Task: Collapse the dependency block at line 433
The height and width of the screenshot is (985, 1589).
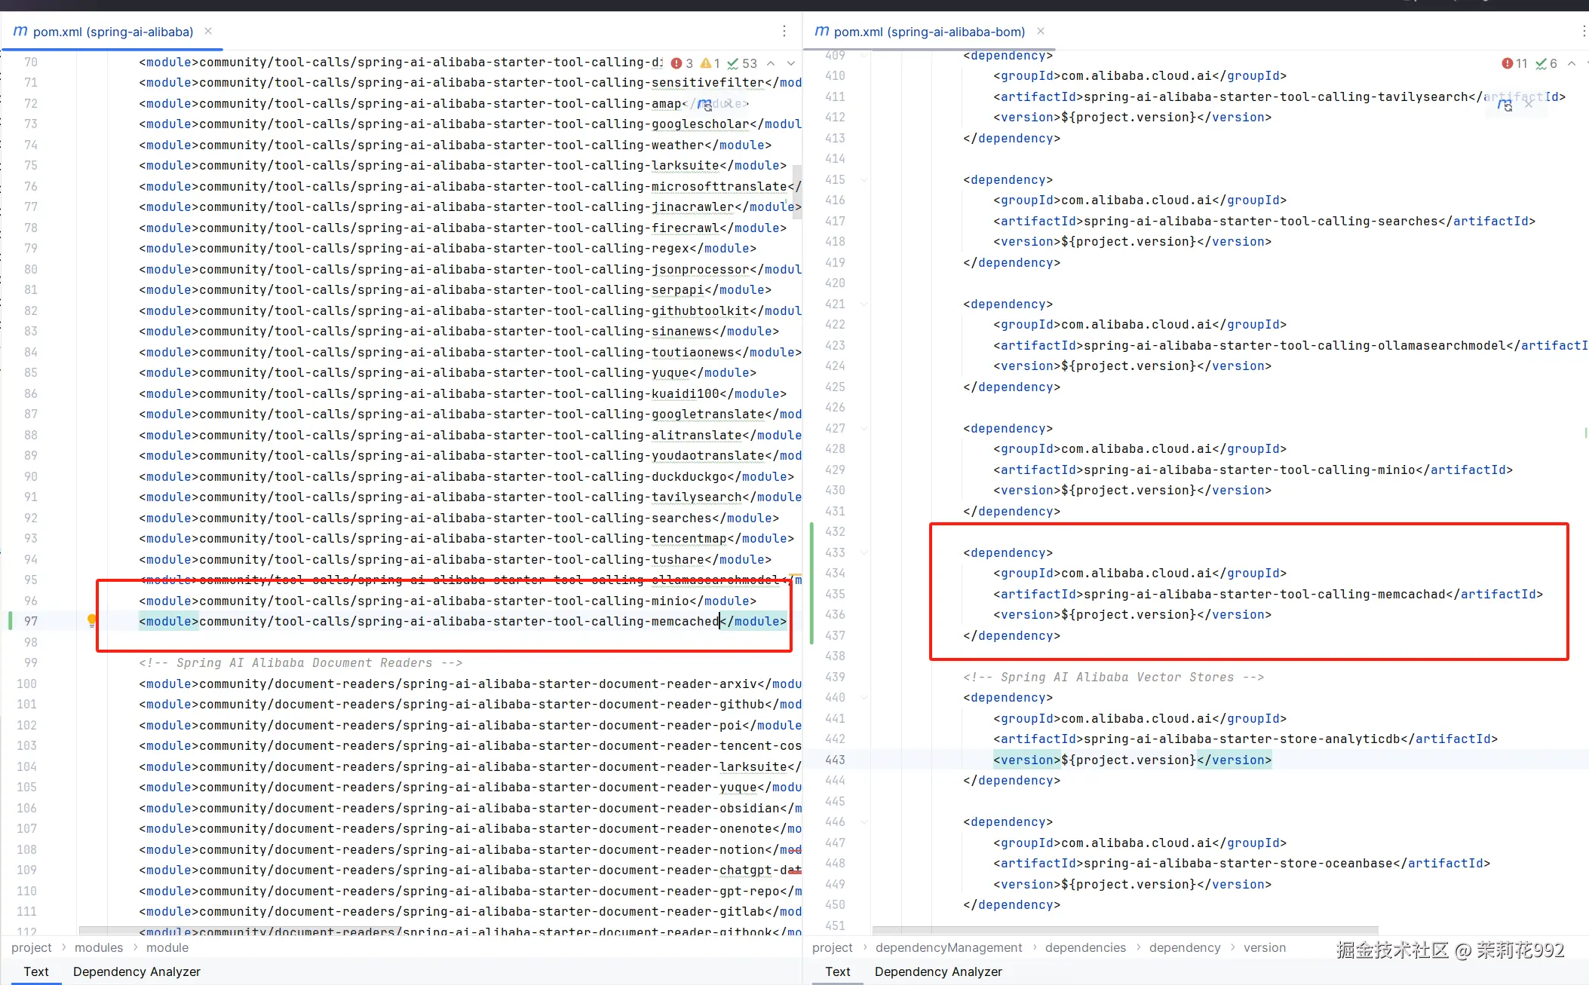Action: tap(864, 552)
